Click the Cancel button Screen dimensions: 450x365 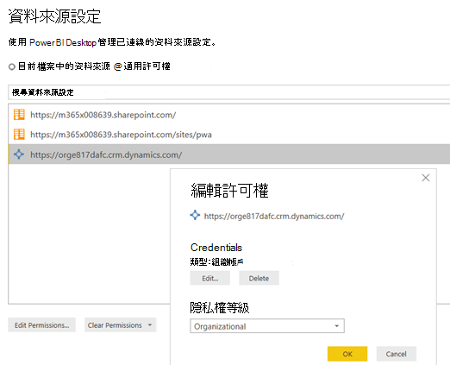(x=397, y=354)
